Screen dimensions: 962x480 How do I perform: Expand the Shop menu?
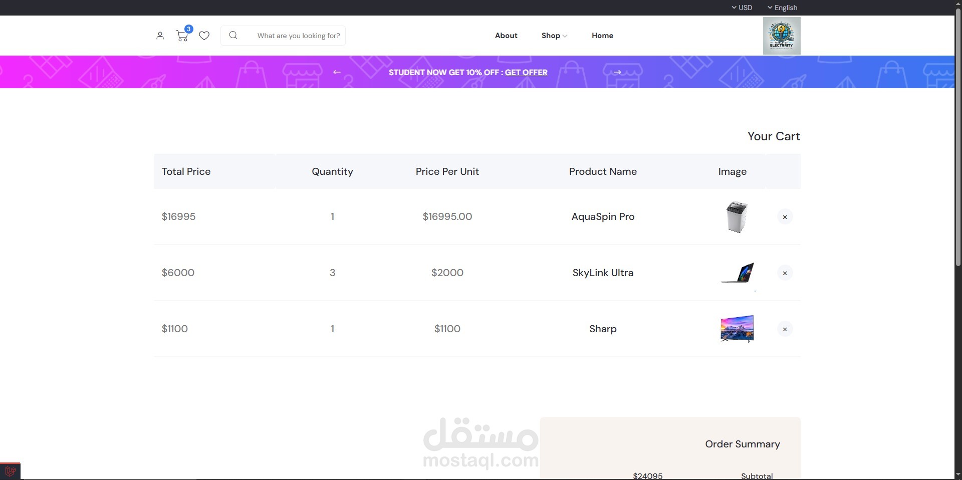(x=554, y=36)
